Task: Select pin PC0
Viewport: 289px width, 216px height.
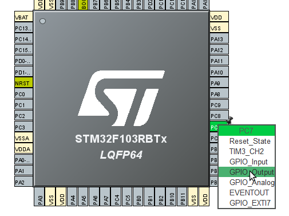Action: coord(23,94)
